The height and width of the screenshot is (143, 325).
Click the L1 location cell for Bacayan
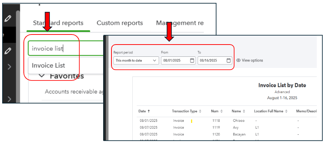pyautogui.click(x=257, y=134)
